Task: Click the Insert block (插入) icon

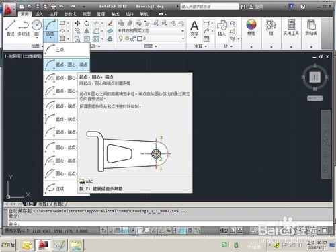Action: [x=222, y=28]
